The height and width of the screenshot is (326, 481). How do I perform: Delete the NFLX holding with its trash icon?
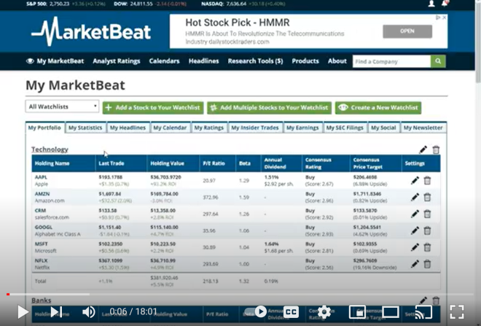[x=427, y=264]
